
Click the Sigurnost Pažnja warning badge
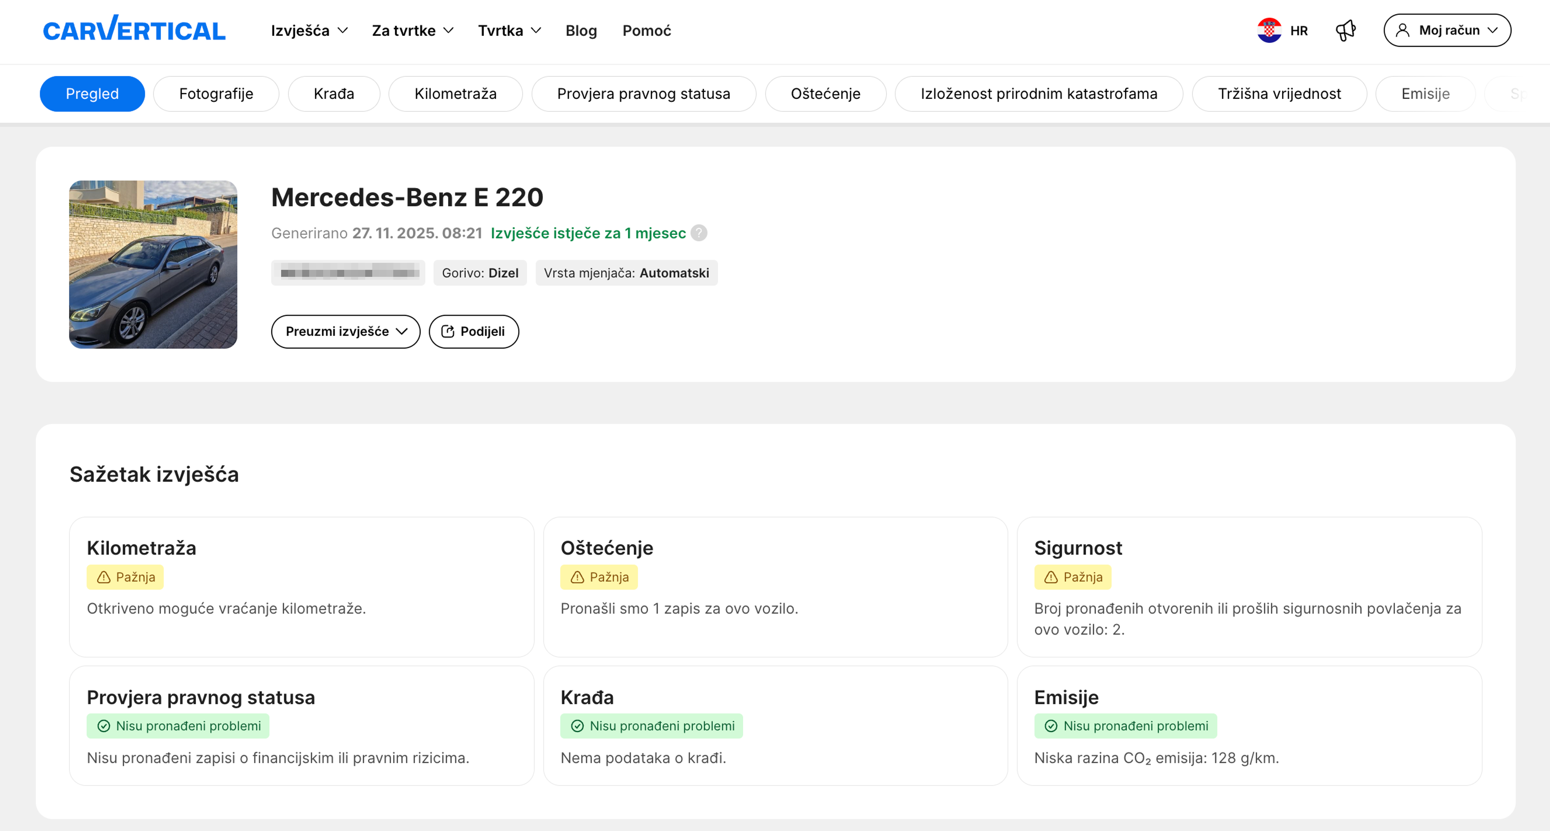(1073, 577)
